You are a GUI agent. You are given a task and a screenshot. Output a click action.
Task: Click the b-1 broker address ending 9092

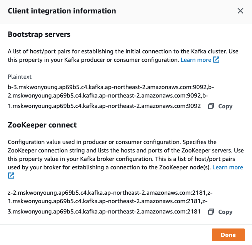[x=104, y=106]
